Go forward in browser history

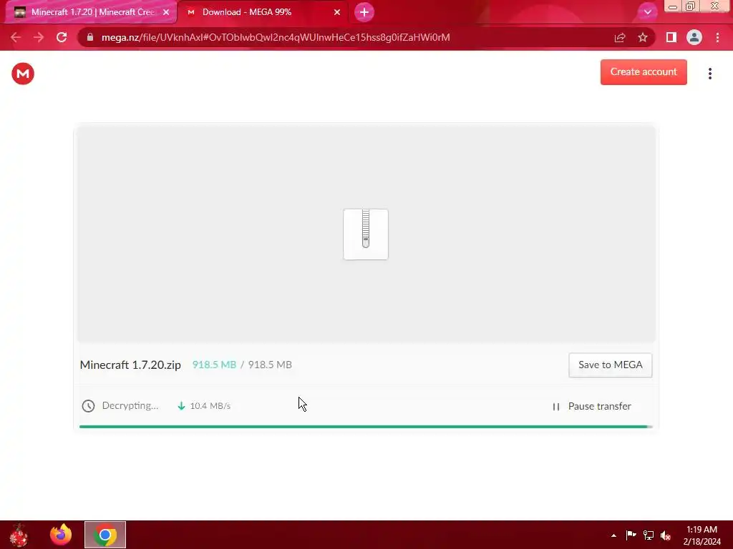[39, 37]
